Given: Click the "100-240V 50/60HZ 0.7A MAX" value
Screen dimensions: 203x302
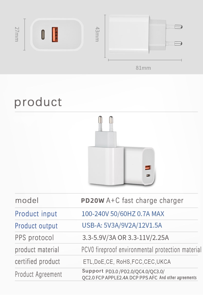Looking at the screenshot, I should click(x=123, y=214).
